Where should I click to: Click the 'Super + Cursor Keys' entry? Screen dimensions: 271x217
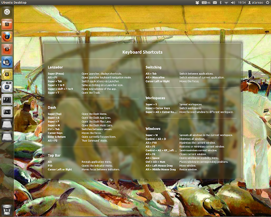pos(158,108)
